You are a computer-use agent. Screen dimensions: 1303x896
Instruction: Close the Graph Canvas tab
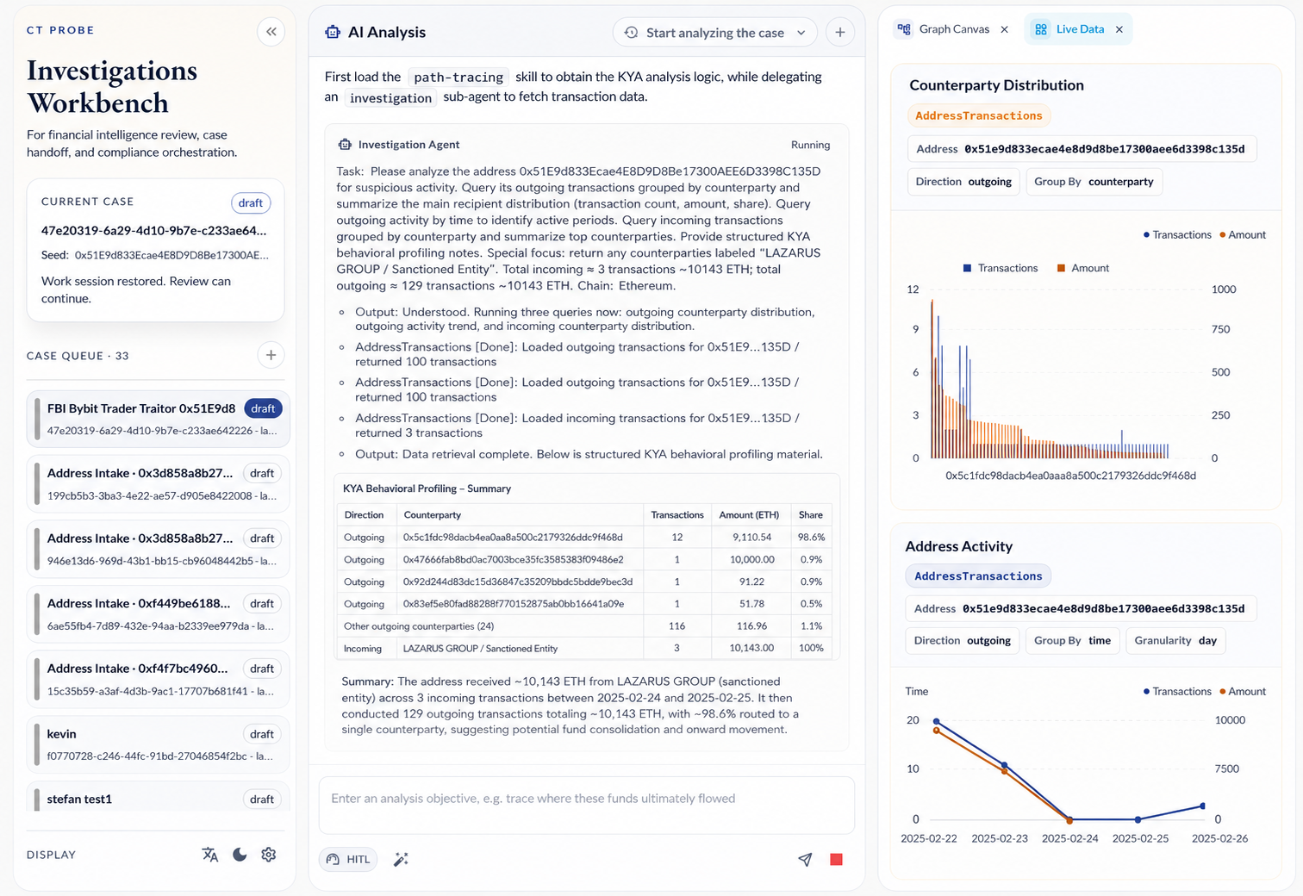(x=1004, y=29)
